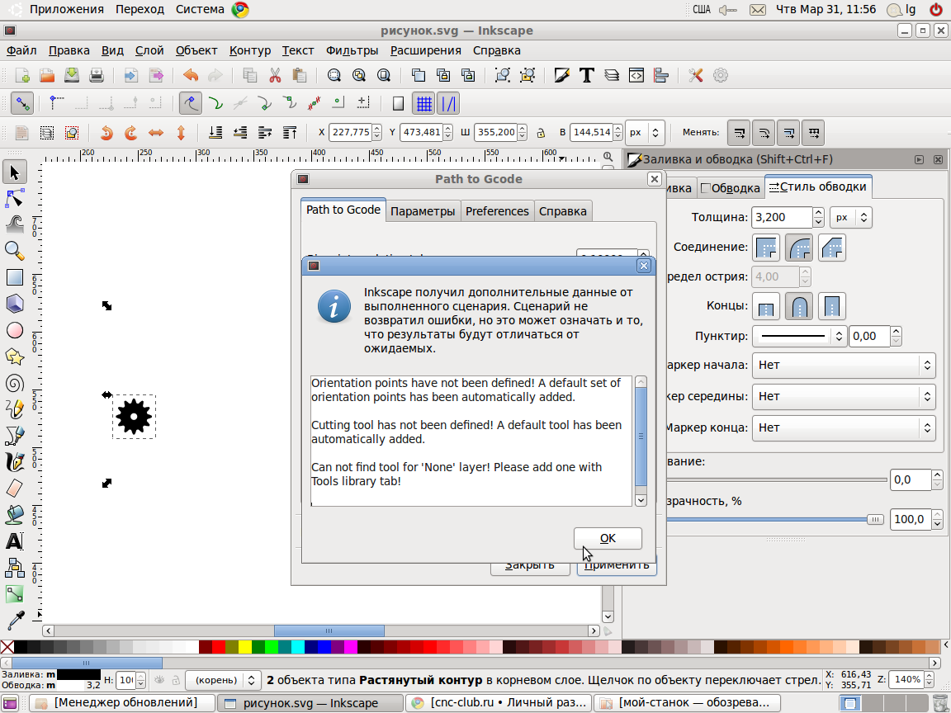Toggle snap to guides button

(x=448, y=104)
